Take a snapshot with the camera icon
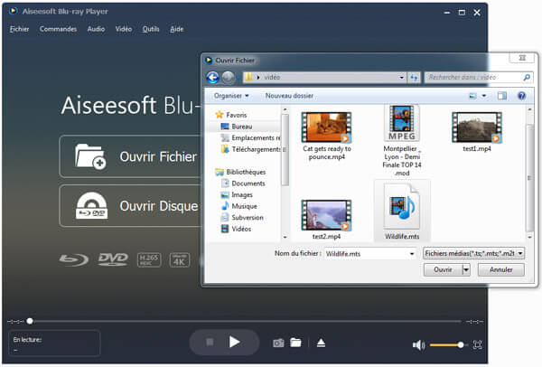 point(279,343)
